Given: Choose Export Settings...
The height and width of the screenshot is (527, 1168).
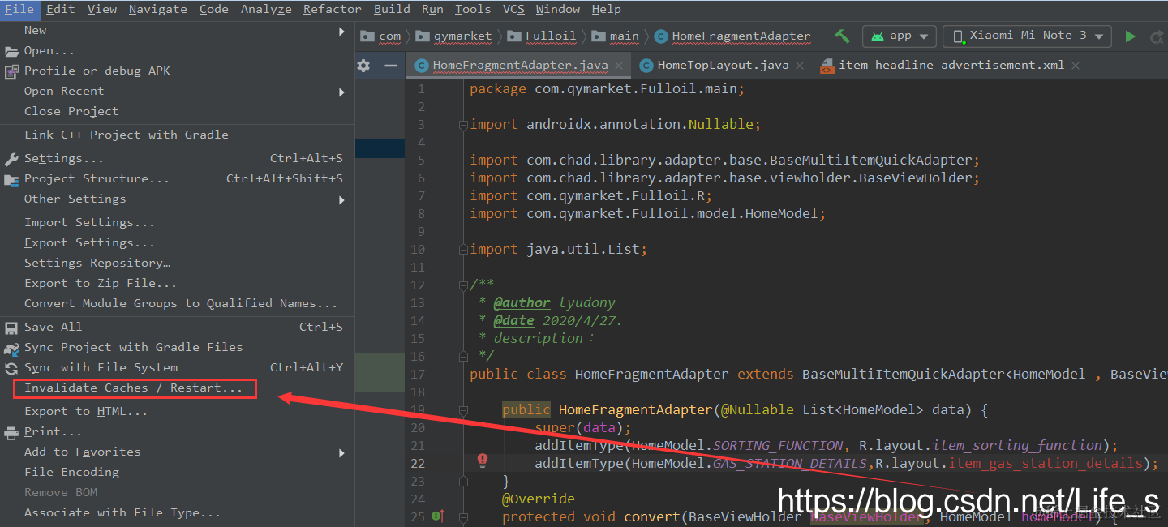Looking at the screenshot, I should pyautogui.click(x=89, y=243).
